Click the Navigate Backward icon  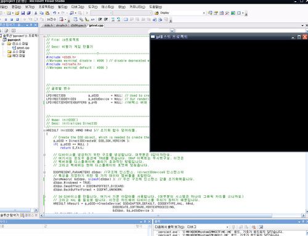coord(71,13)
